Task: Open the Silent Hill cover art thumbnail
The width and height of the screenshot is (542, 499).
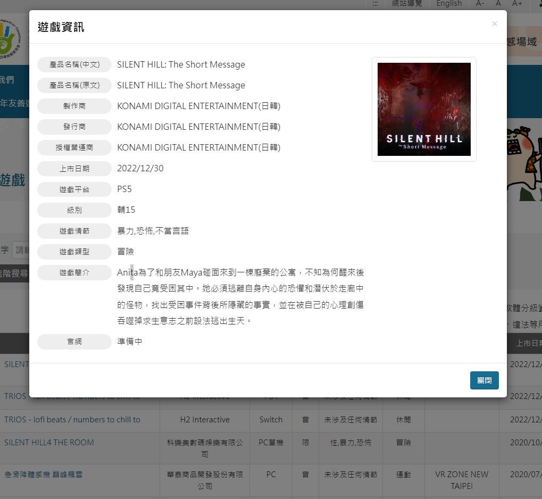Action: [424, 109]
